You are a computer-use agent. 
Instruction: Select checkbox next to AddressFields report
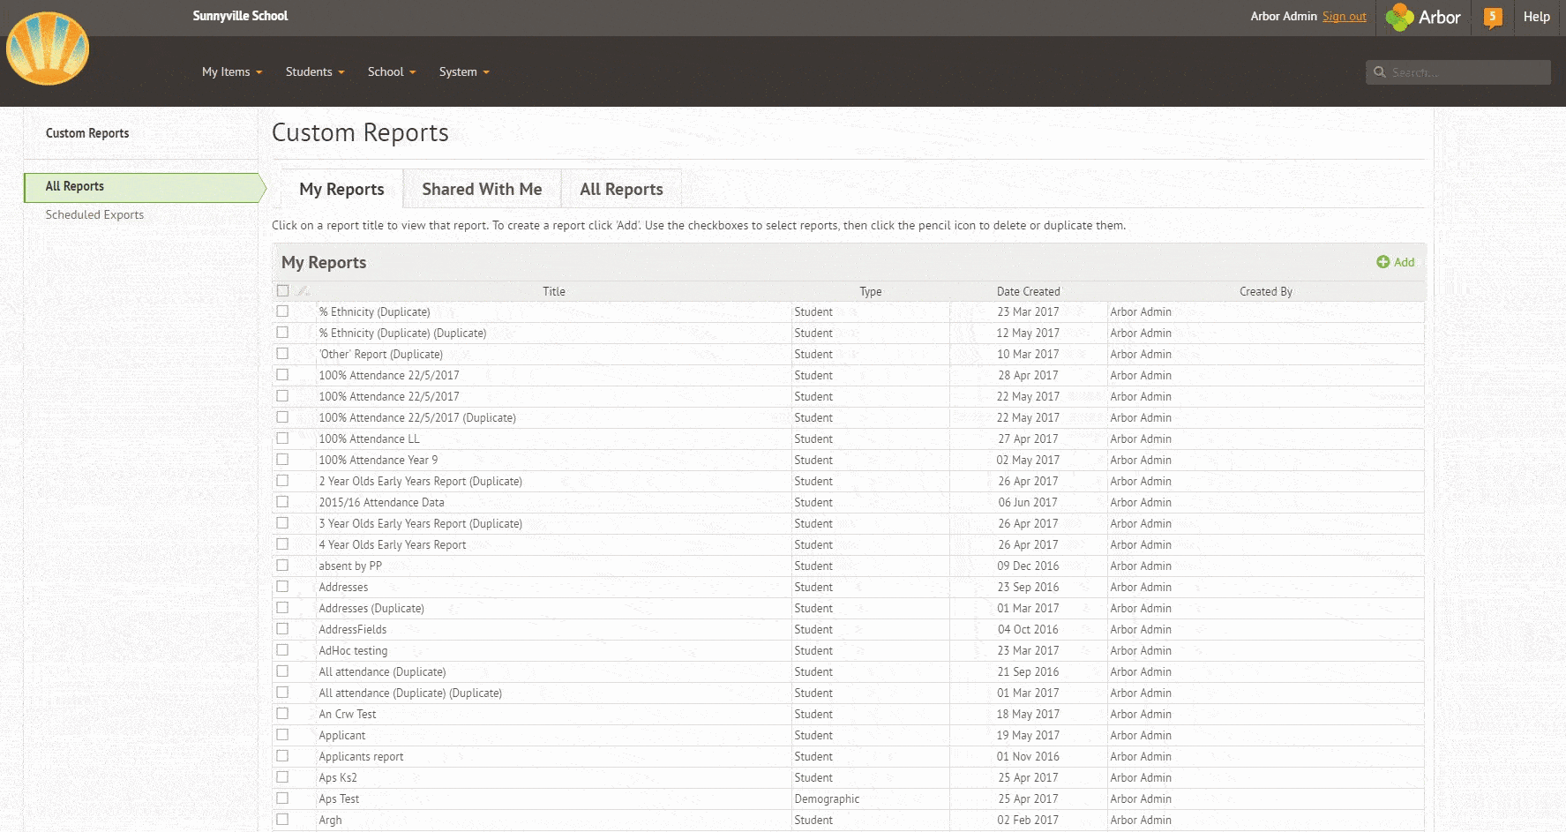tap(282, 629)
